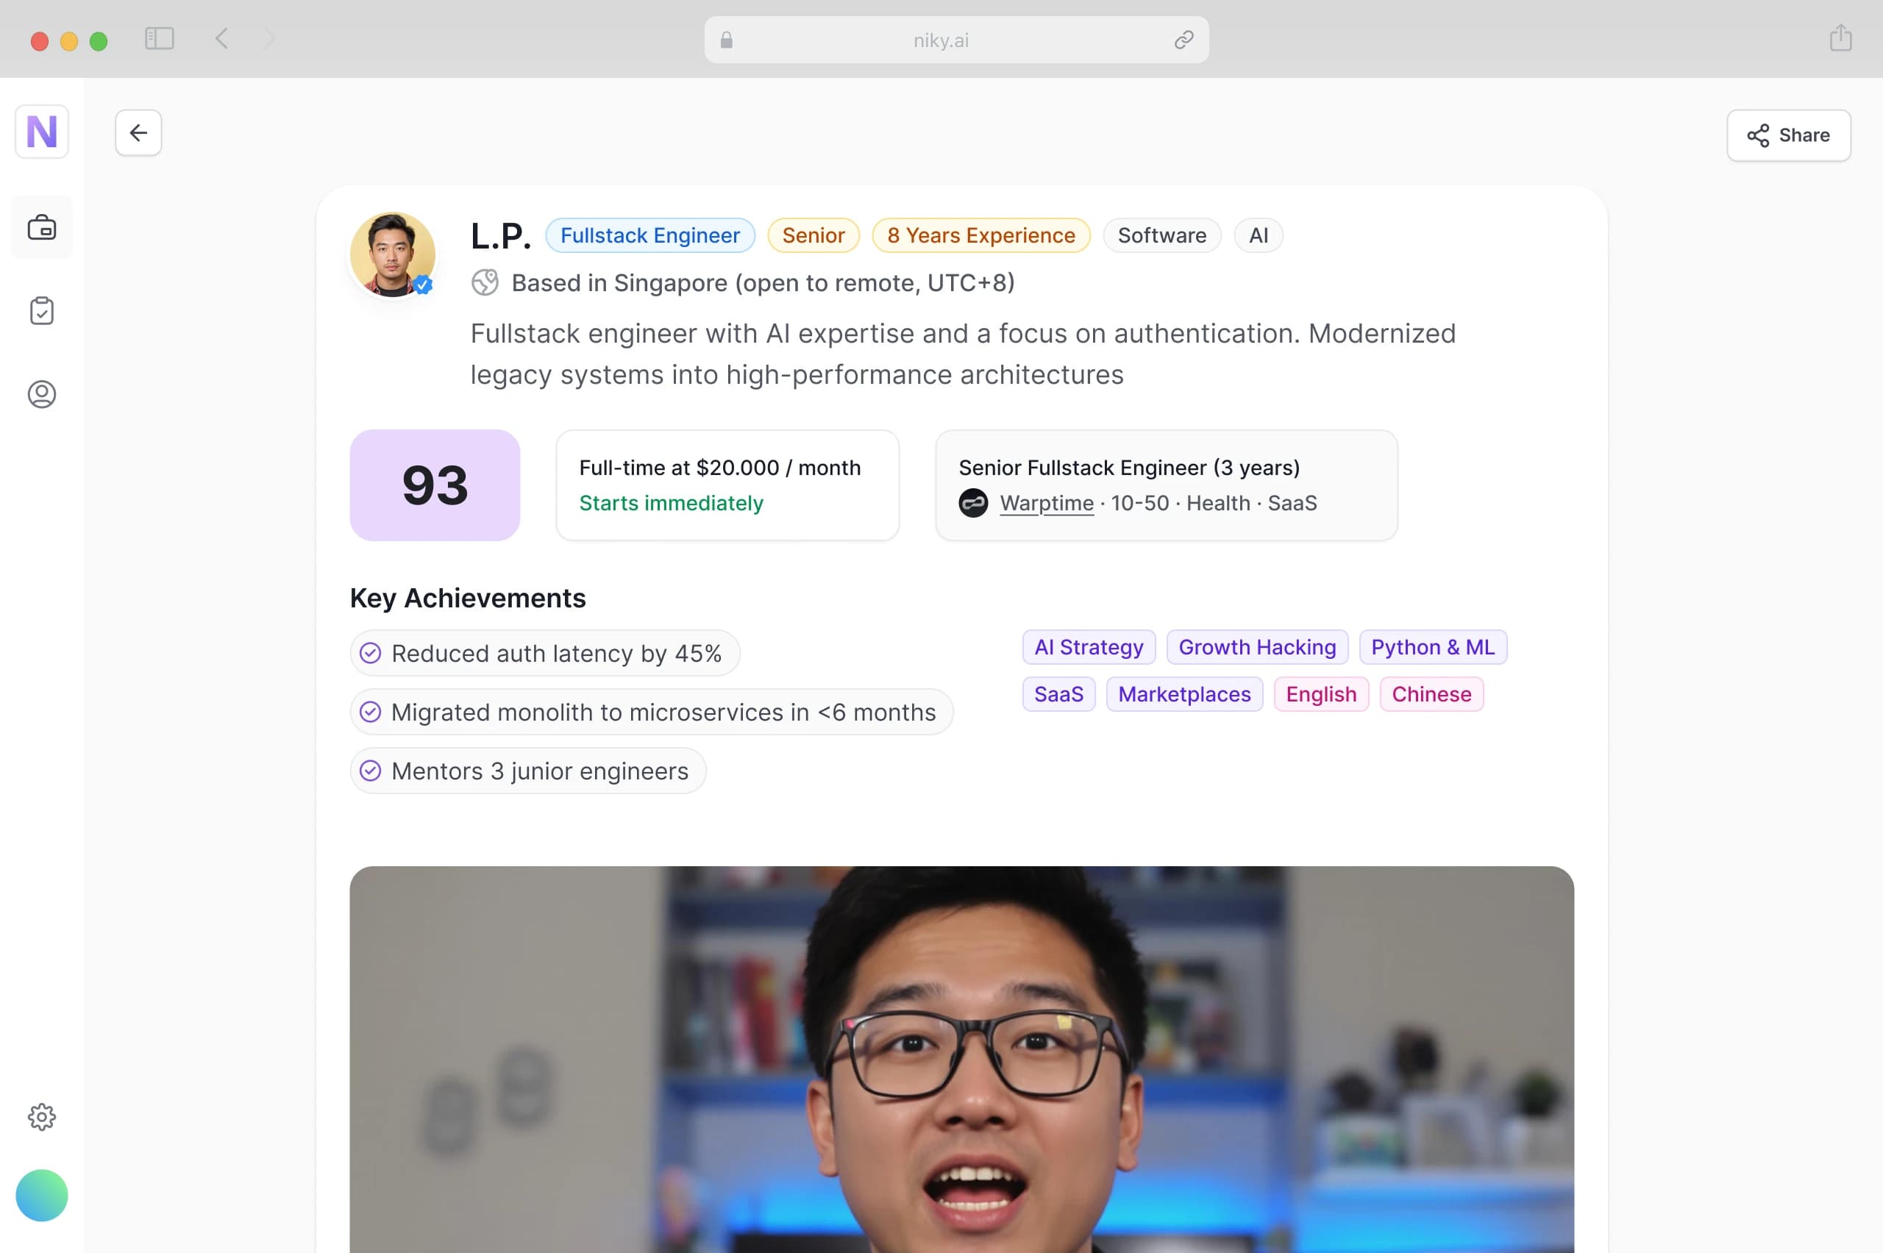Click L.P. profile photo avatar
1883x1253 pixels.
[x=393, y=254]
